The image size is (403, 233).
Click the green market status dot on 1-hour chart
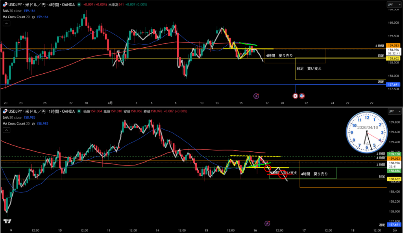click(79, 111)
